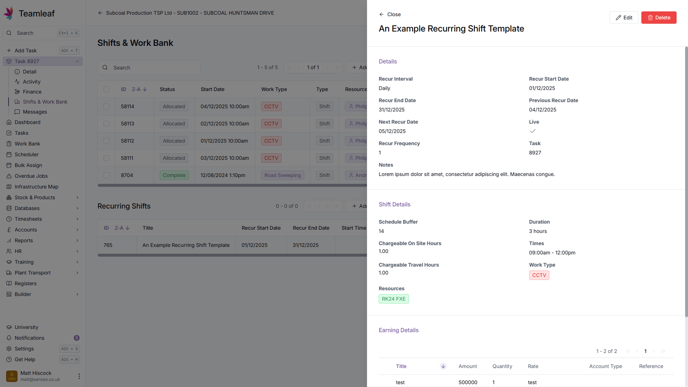Image resolution: width=688 pixels, height=387 pixels.
Task: Expand the Stock & Products menu
Action: point(35,197)
